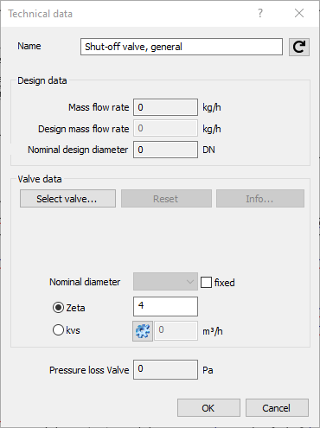Image resolution: width=320 pixels, height=428 pixels.
Task: Open the kvs calculation gear icon
Action: [143, 331]
